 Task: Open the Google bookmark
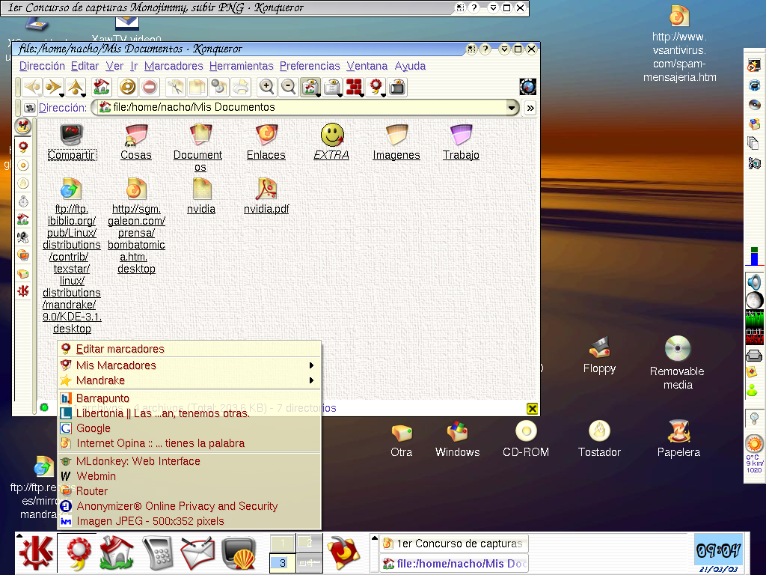189,428
